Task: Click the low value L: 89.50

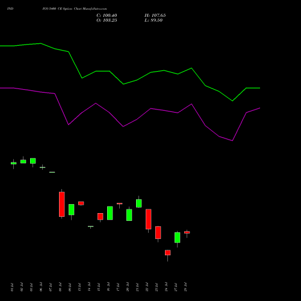Action: (154, 20)
